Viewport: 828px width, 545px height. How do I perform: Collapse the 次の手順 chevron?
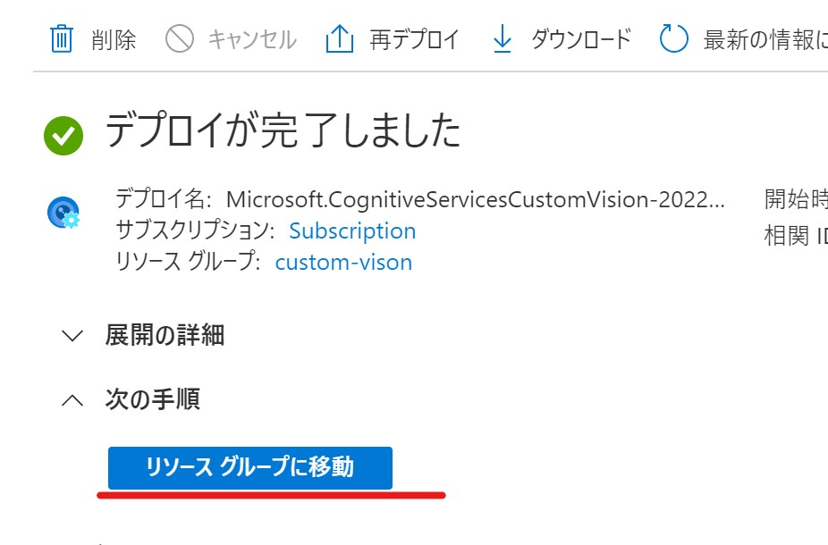(x=72, y=400)
